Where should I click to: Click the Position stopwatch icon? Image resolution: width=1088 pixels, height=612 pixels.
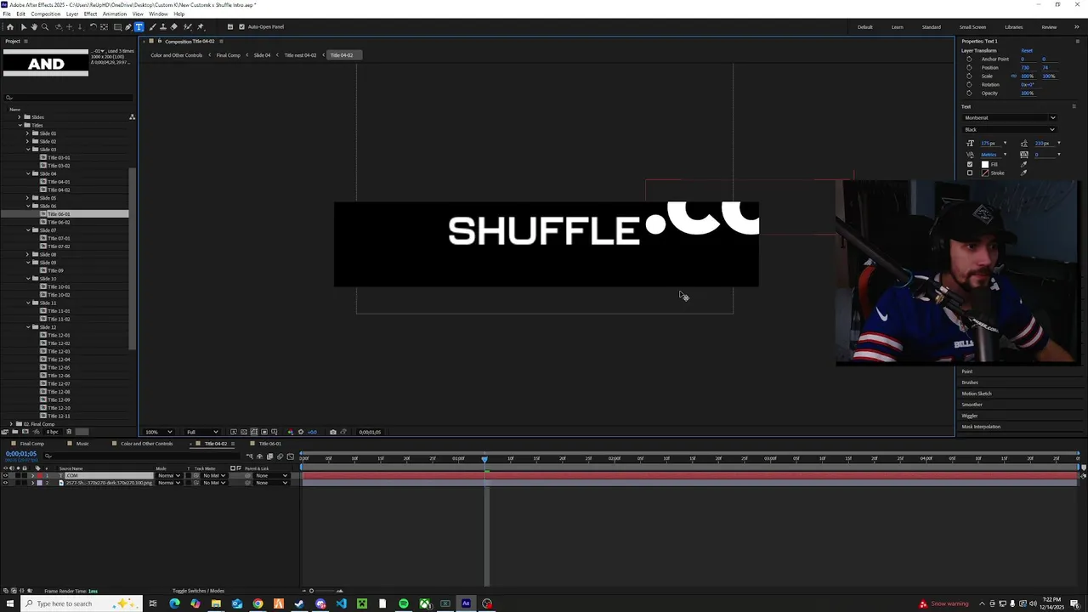click(x=969, y=67)
